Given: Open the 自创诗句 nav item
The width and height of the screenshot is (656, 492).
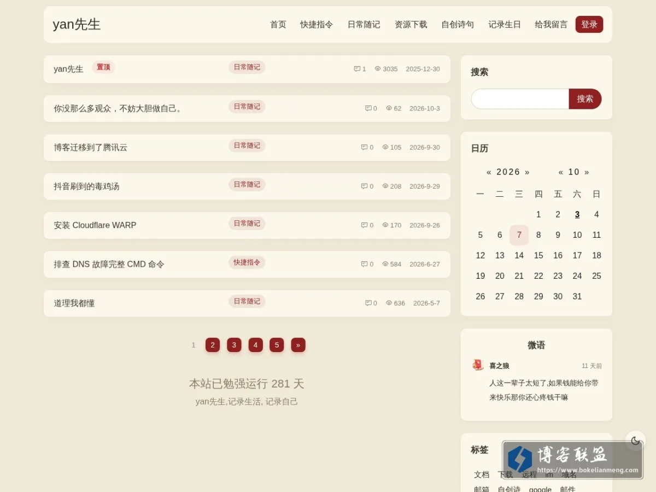Looking at the screenshot, I should [458, 25].
